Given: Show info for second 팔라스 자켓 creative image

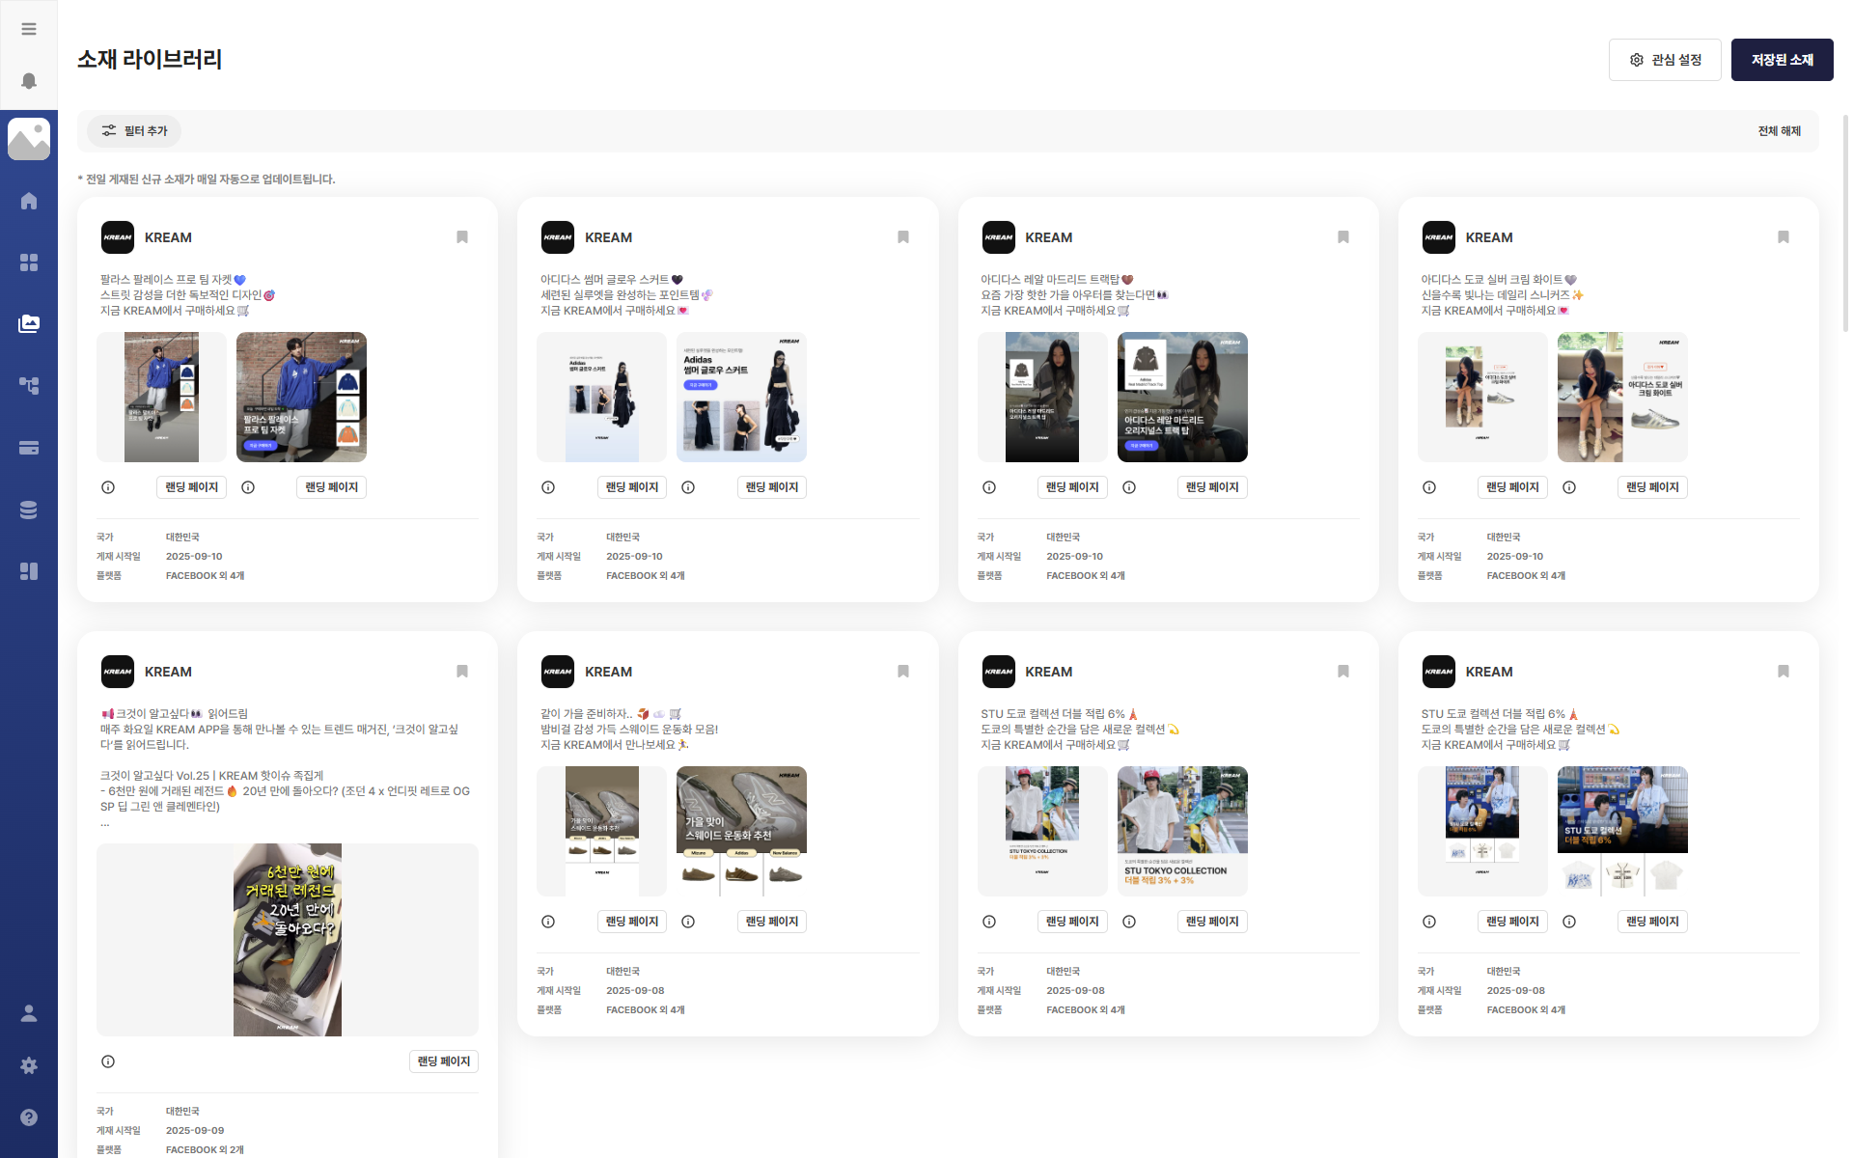Looking at the screenshot, I should [x=248, y=487].
